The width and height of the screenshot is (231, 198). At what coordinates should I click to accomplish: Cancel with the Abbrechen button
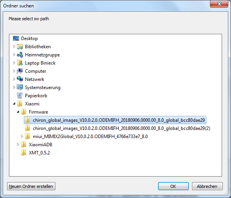207,186
